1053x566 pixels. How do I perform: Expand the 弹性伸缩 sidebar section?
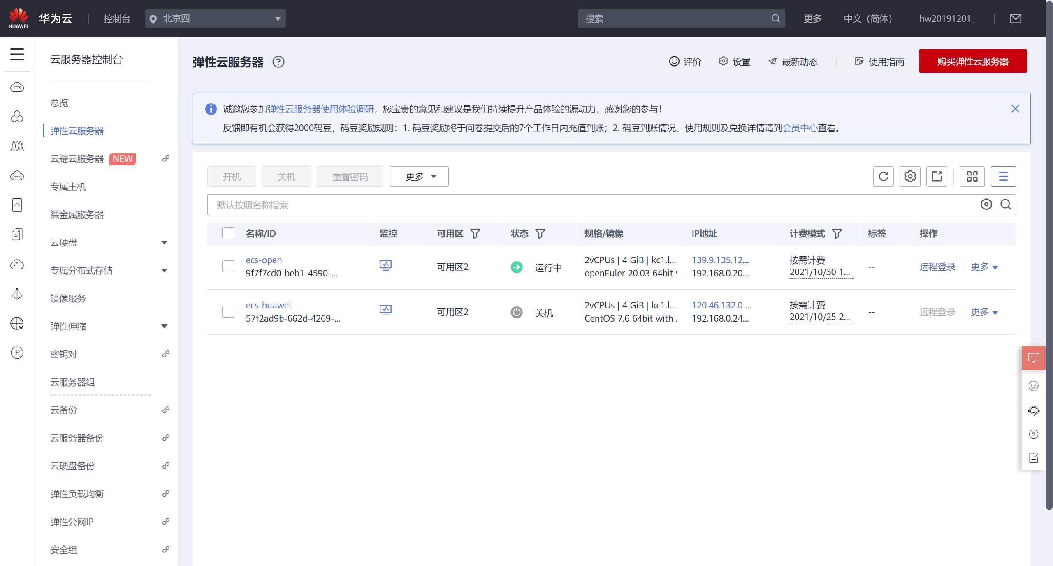pos(164,327)
